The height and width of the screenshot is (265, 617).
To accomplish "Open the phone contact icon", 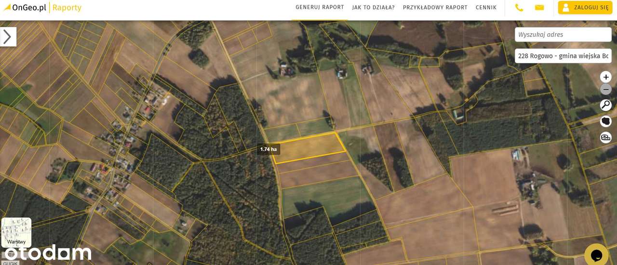I will coord(519,8).
